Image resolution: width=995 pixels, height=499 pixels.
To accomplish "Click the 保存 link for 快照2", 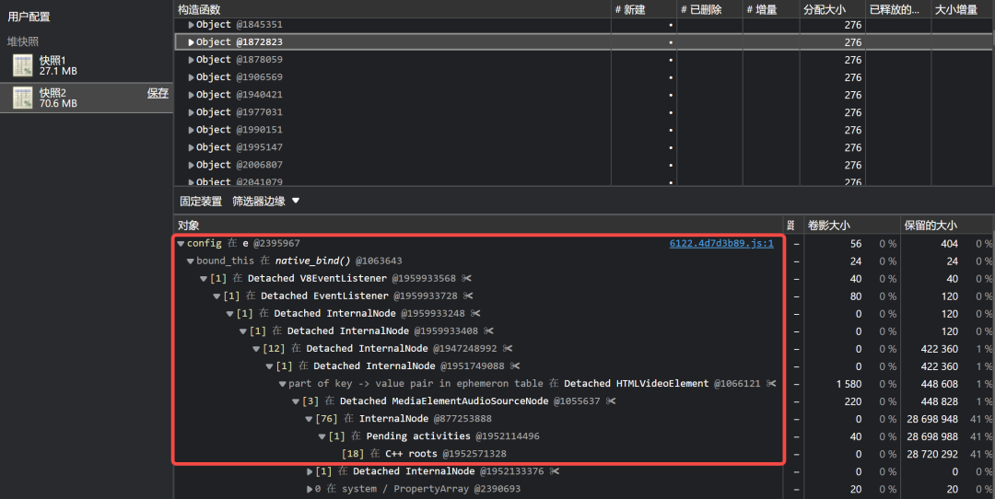I will tap(158, 93).
